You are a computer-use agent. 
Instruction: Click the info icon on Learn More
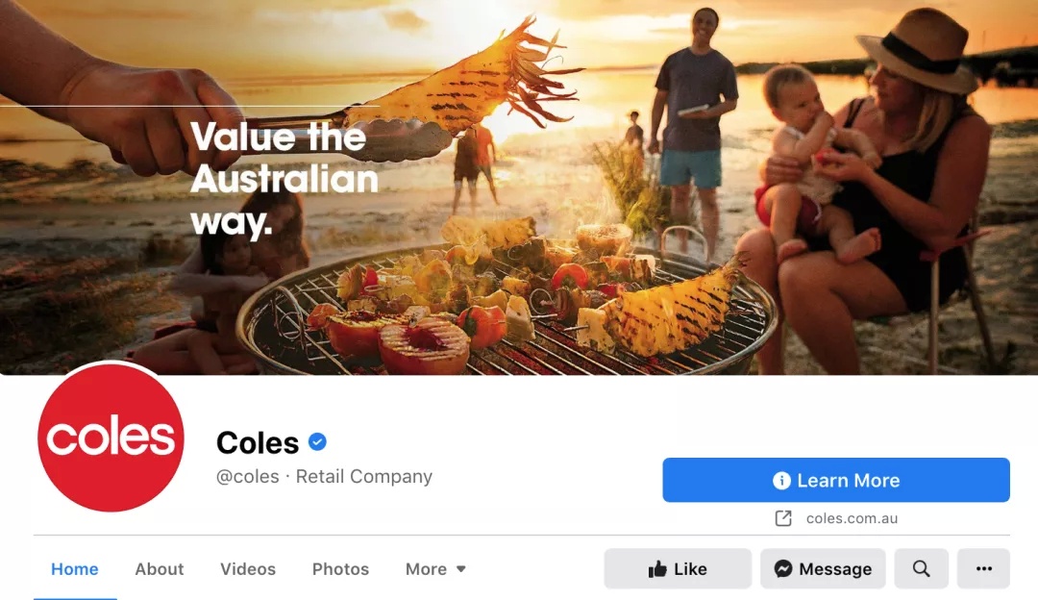(781, 480)
